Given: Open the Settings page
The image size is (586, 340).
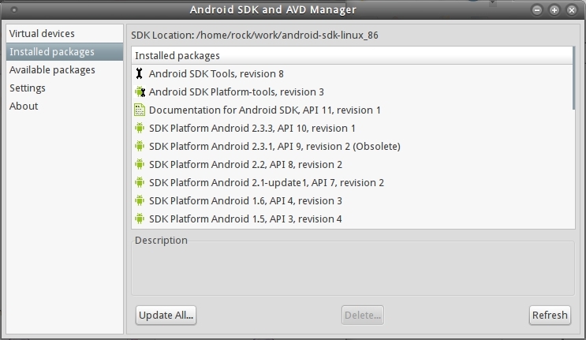Looking at the screenshot, I should 65,88.
